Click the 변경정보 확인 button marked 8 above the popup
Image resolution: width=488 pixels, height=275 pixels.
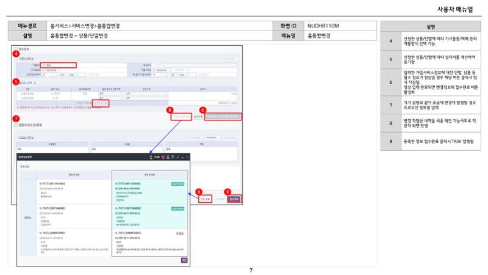tap(181, 117)
